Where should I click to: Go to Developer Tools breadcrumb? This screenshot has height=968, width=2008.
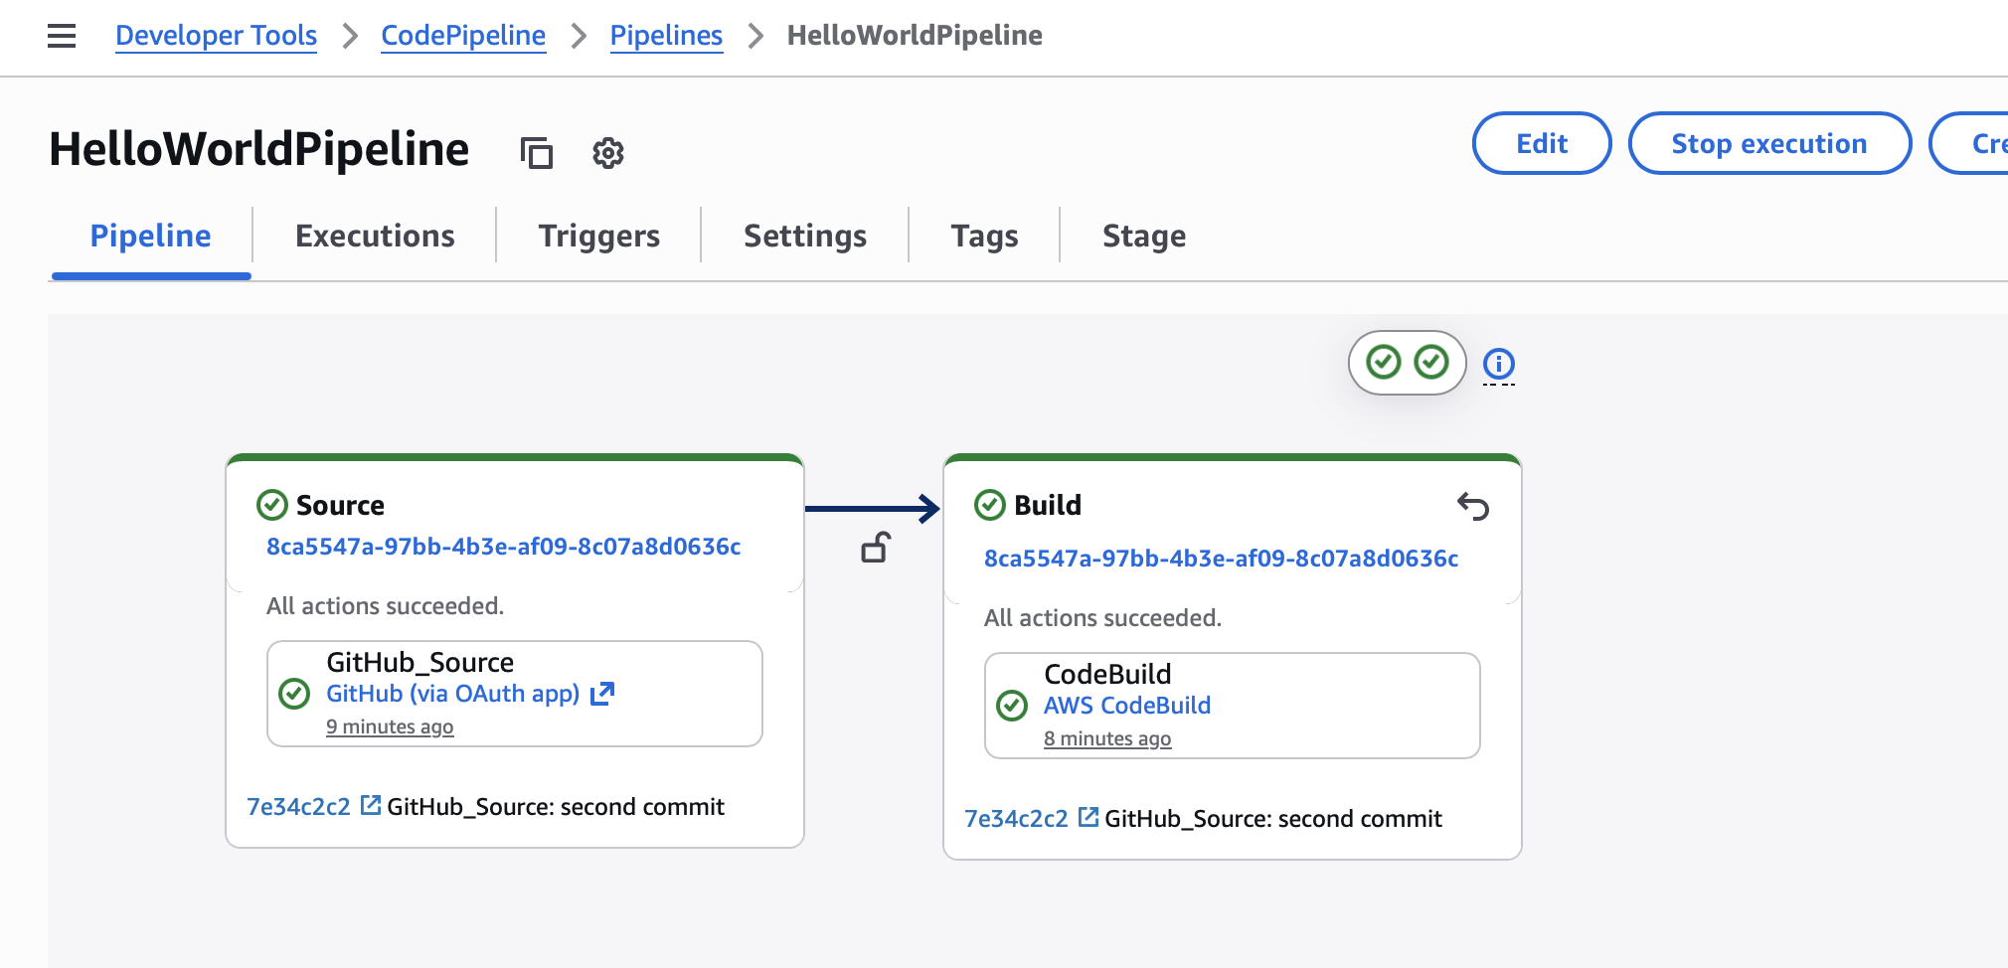pos(216,36)
